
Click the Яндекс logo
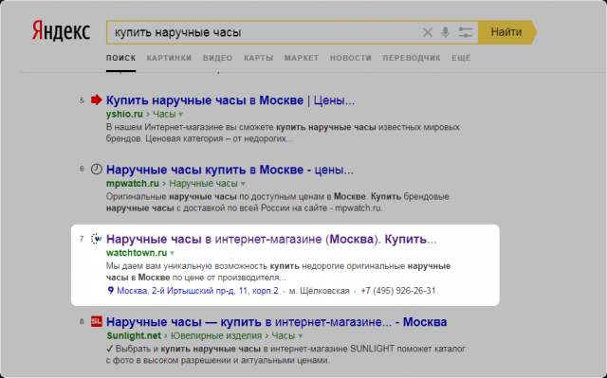tap(61, 31)
